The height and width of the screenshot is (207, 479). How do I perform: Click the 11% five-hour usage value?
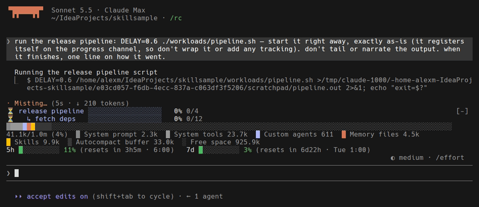tap(70, 150)
